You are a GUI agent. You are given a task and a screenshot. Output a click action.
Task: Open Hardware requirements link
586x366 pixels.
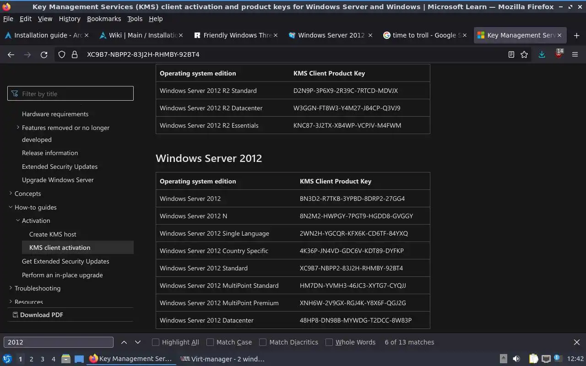click(x=55, y=114)
